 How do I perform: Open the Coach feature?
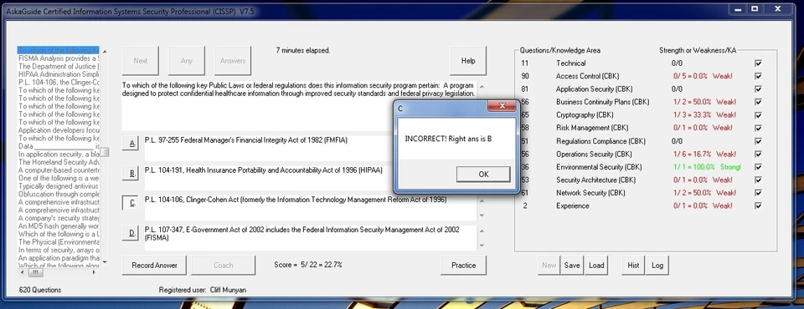(223, 265)
